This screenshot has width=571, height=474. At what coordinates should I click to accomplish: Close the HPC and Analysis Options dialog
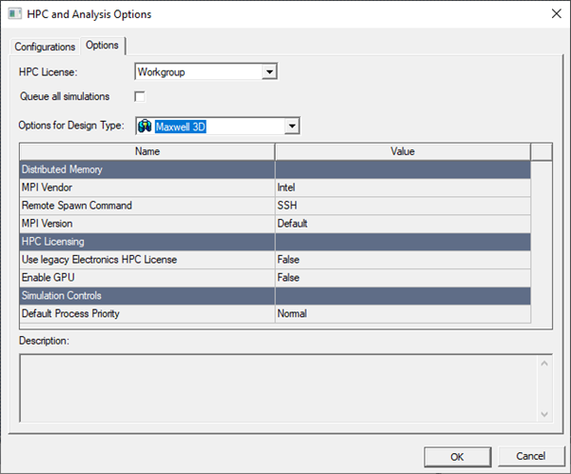[x=557, y=14]
